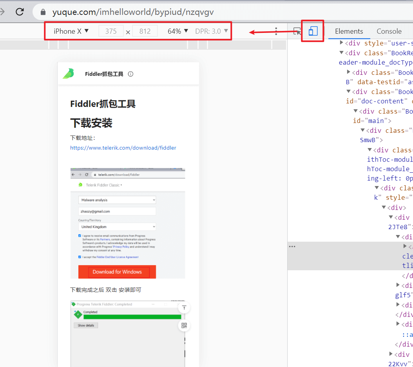413x367 pixels.
Task: Open device toolbar three-dot menu
Action: point(276,31)
